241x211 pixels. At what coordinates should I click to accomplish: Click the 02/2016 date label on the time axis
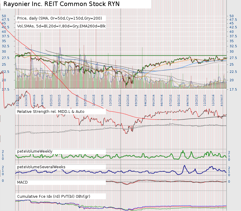128,100
